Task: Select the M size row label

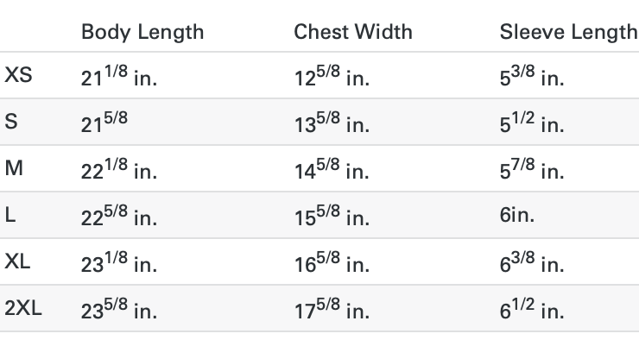Action: coord(14,168)
